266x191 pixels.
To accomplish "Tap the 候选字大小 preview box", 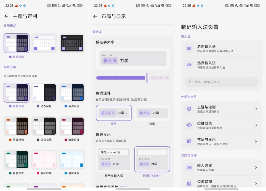I will tap(133, 59).
